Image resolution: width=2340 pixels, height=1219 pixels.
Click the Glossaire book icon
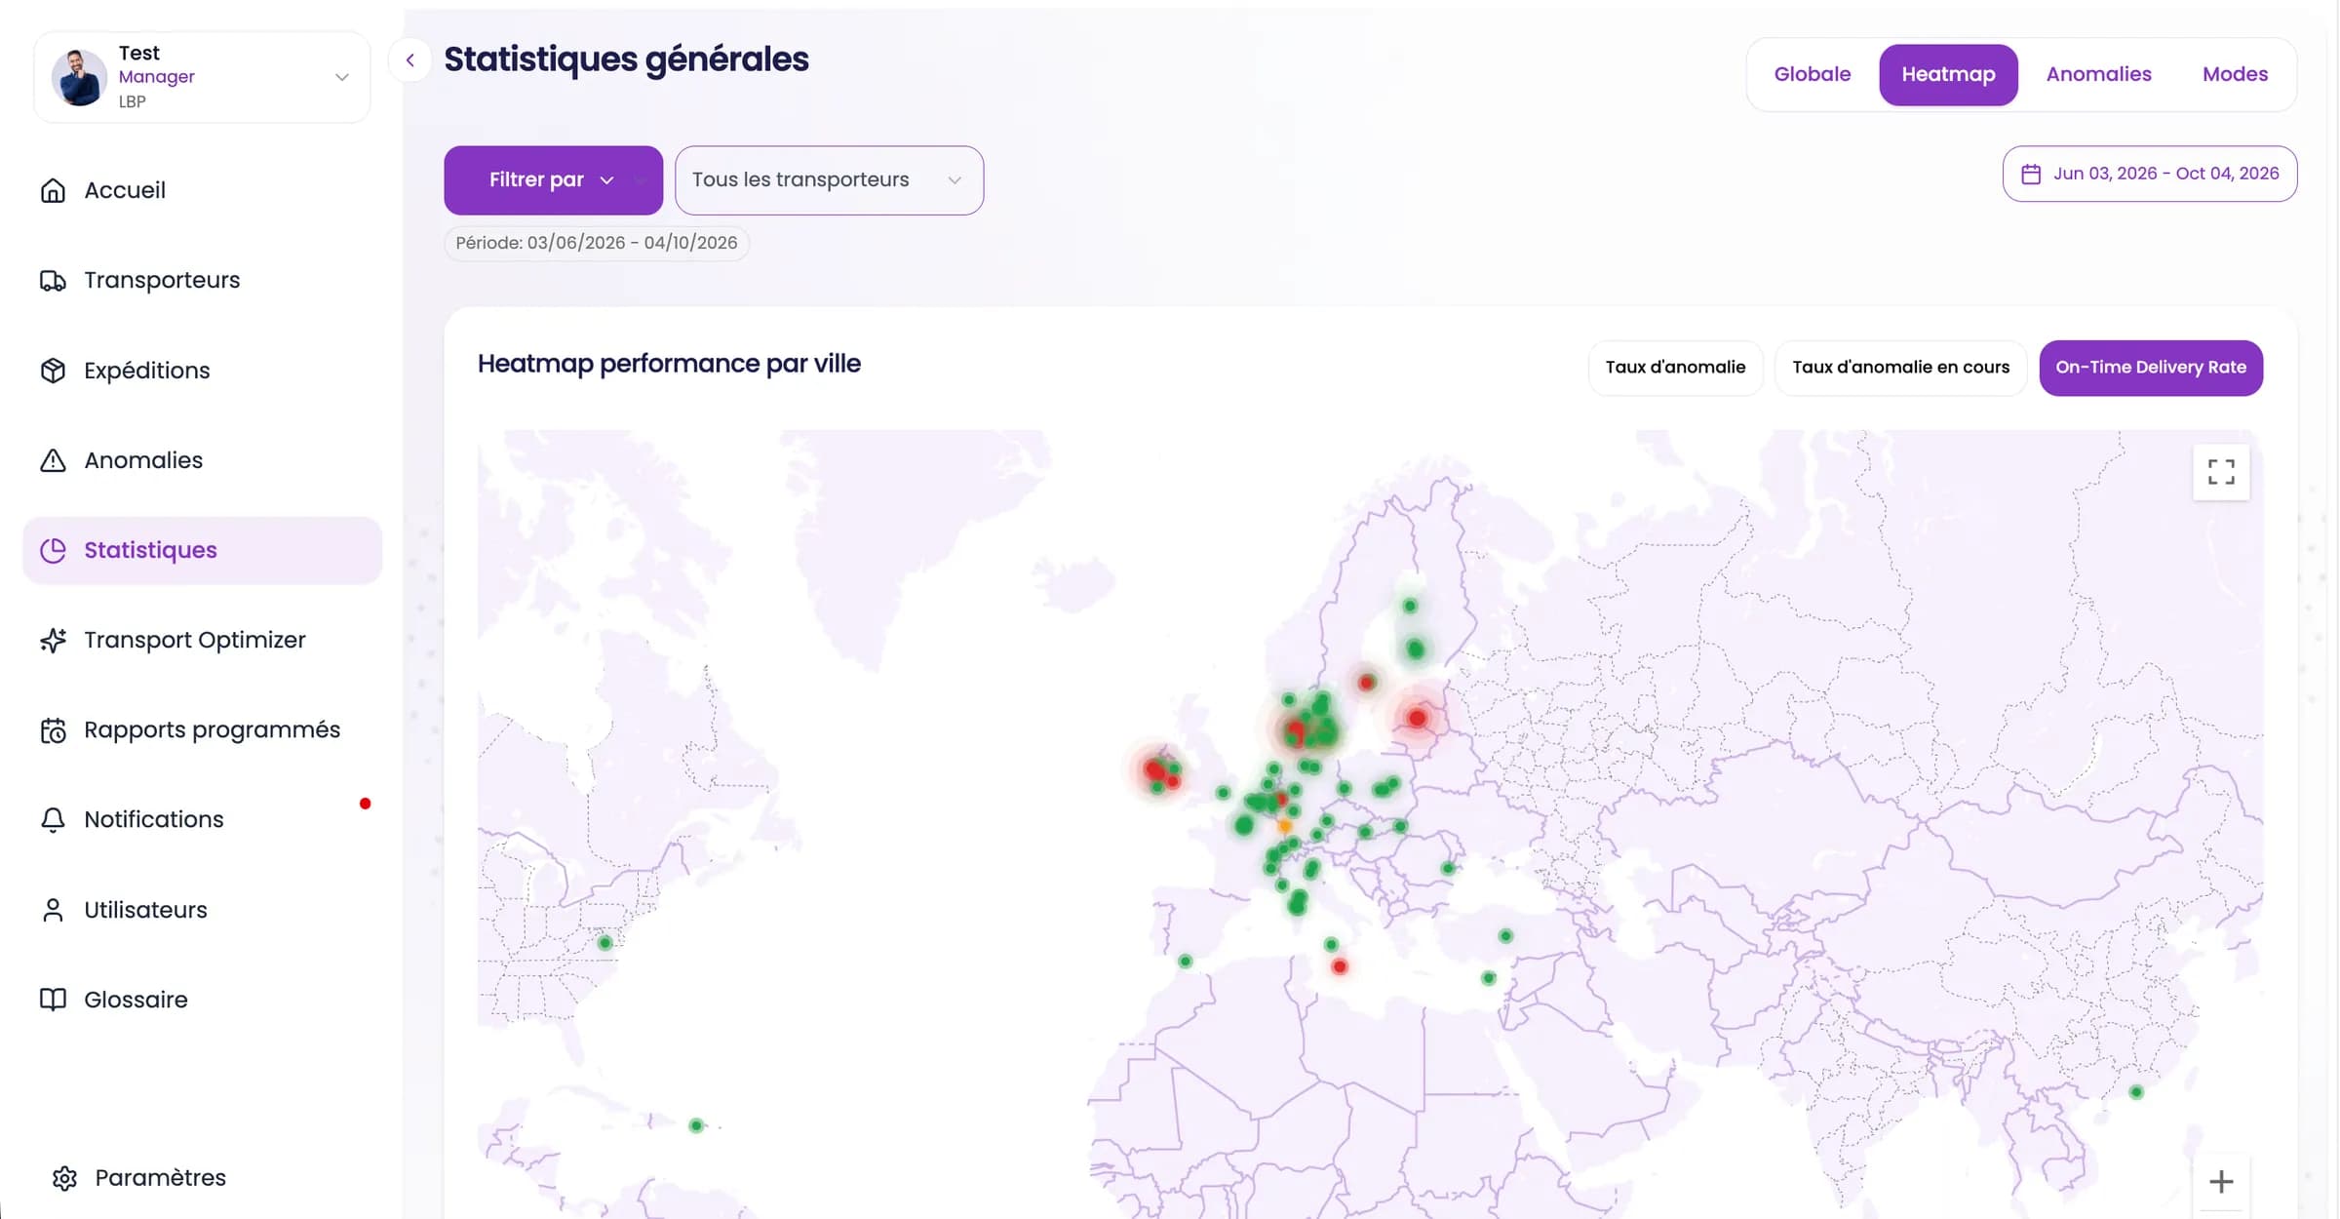pos(53,1000)
